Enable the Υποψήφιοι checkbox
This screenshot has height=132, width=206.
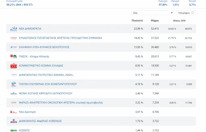click(193, 13)
